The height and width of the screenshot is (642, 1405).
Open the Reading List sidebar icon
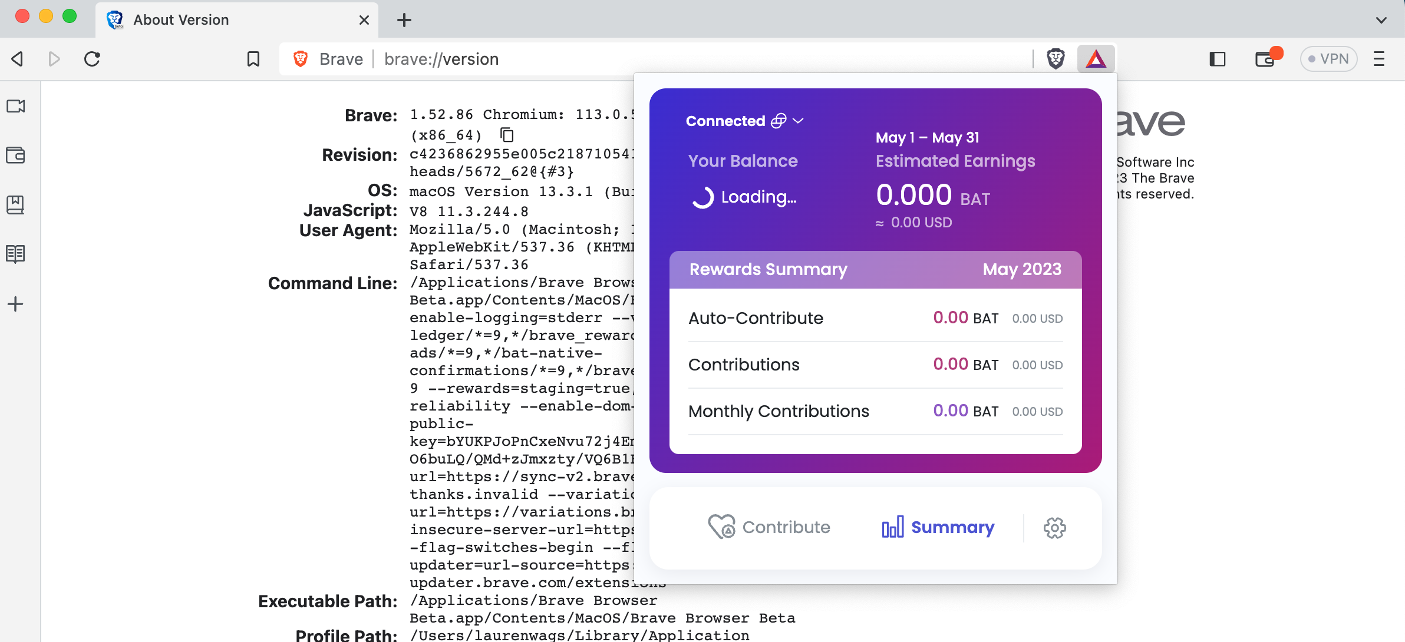coord(16,254)
